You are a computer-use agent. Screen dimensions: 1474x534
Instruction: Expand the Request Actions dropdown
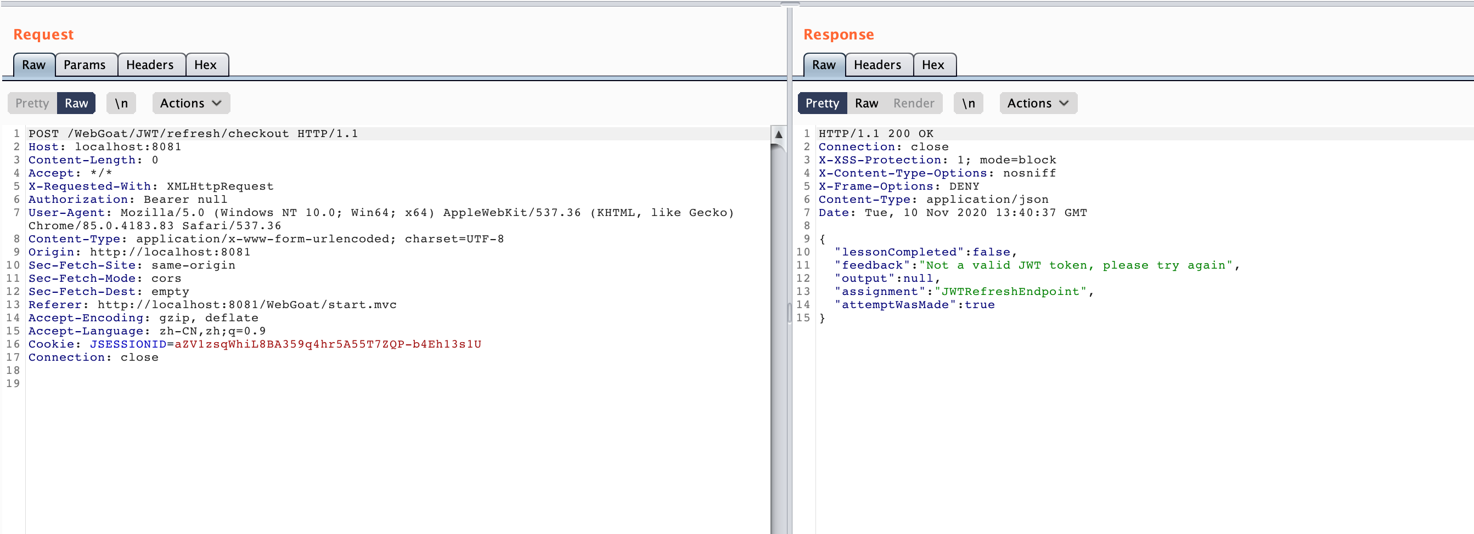click(190, 103)
